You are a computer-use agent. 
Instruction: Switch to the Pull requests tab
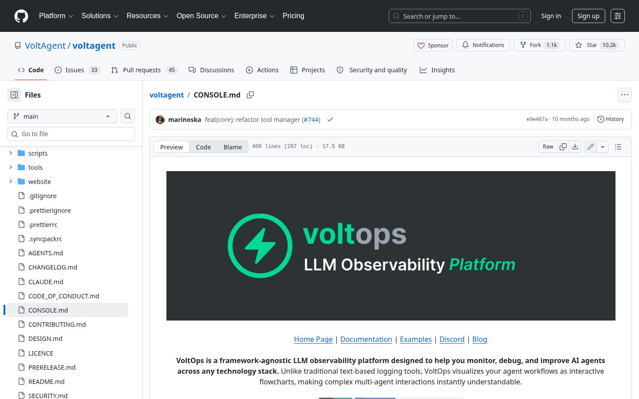[x=144, y=70]
